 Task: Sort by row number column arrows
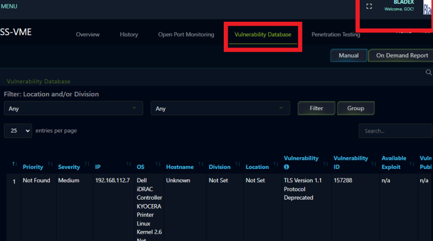[x=15, y=164]
